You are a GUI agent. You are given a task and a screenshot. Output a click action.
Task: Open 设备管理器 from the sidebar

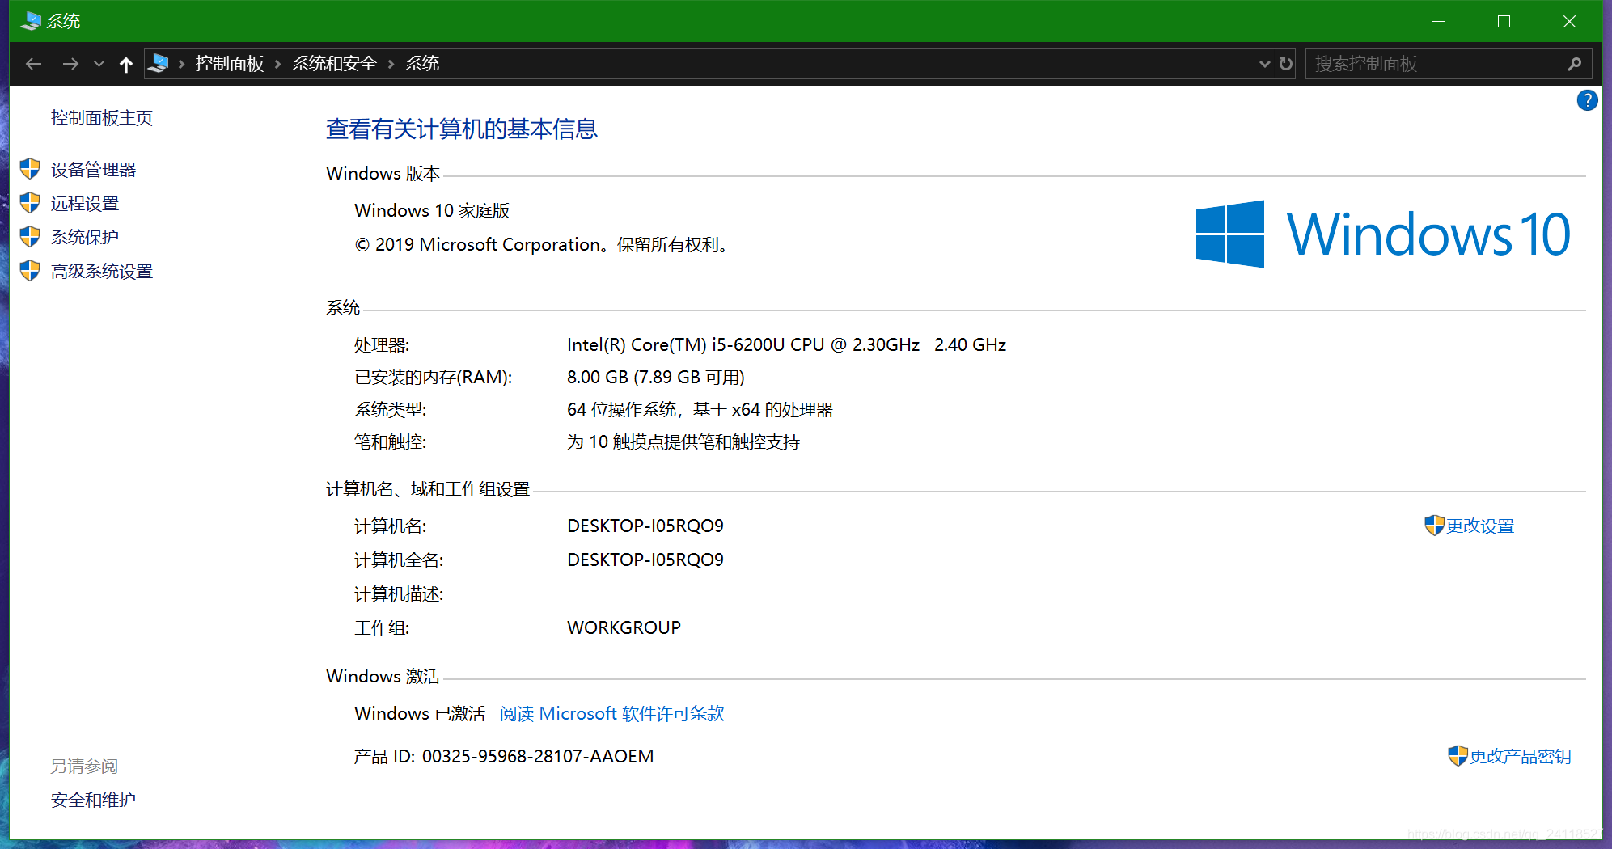[x=94, y=170]
